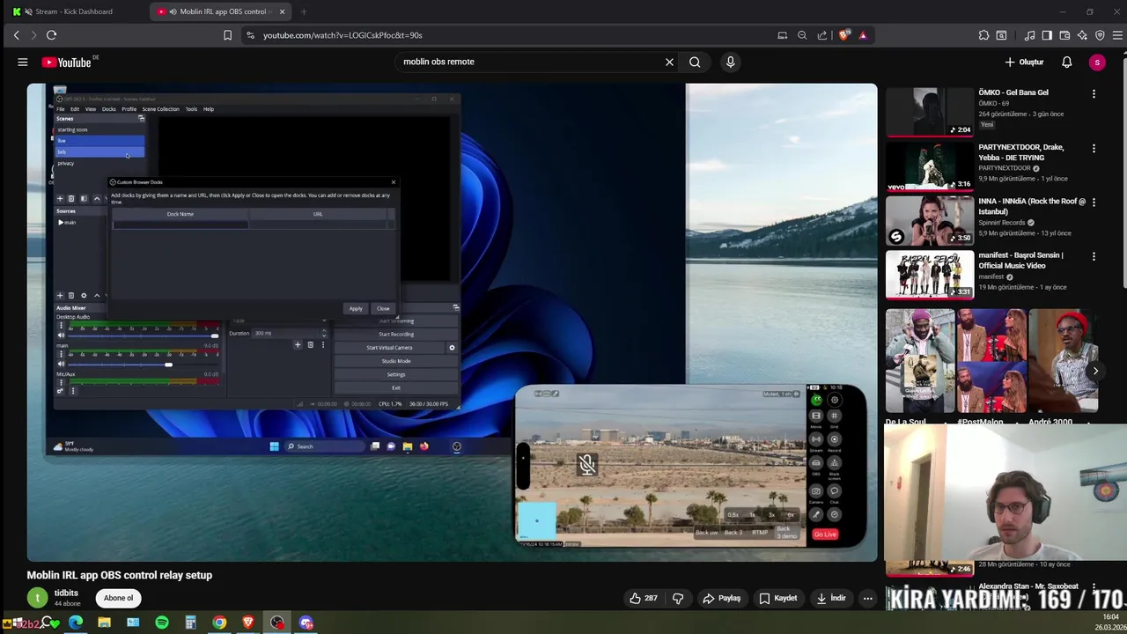Open options menu for INNA Rock the Roof

1094,202
